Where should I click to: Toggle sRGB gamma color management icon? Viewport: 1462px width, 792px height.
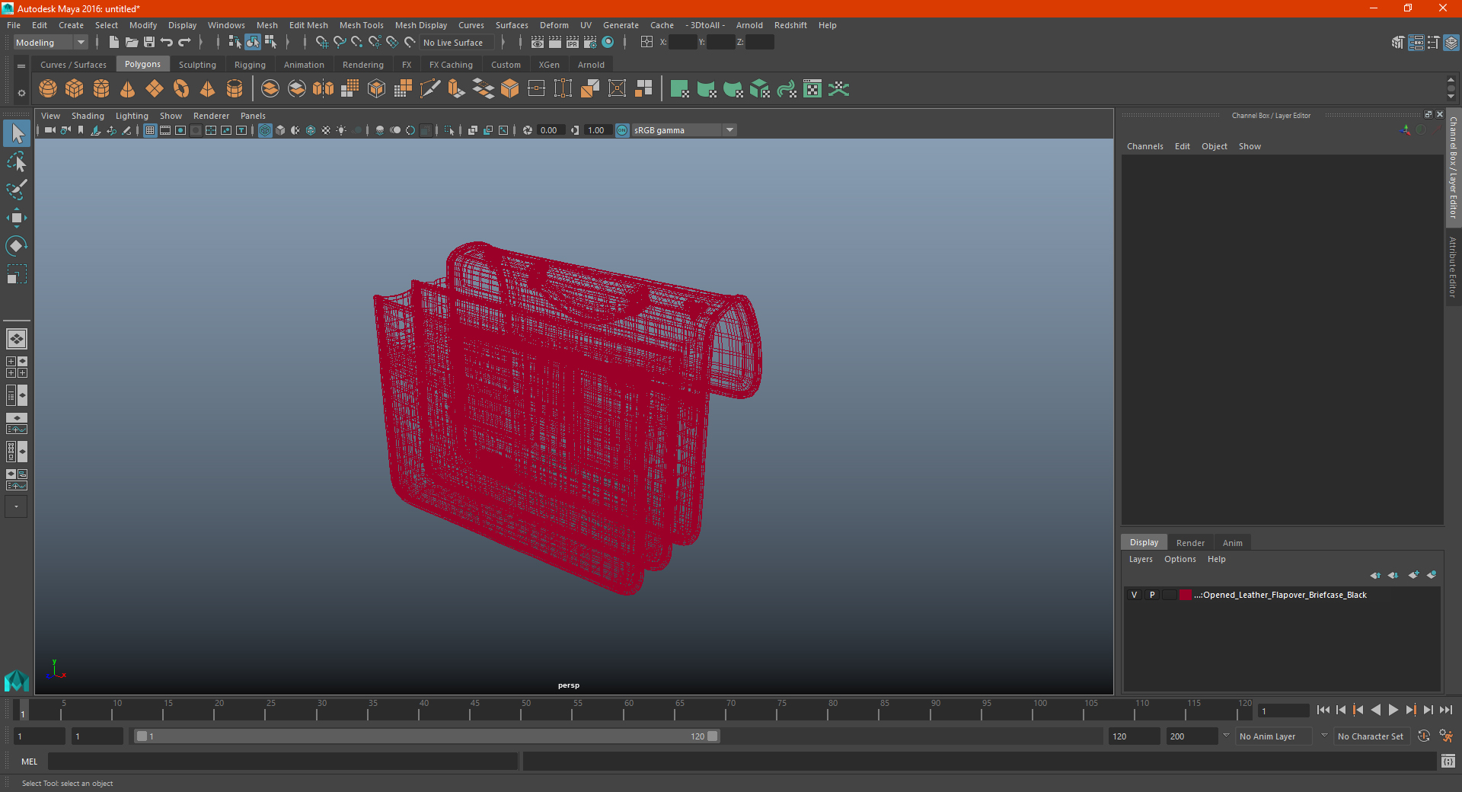(622, 130)
